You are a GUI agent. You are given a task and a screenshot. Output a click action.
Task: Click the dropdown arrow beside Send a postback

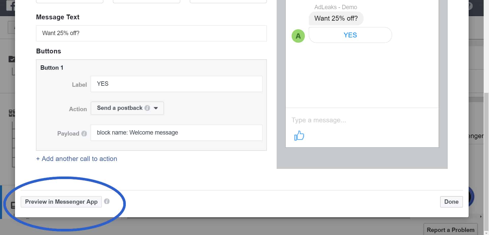click(x=156, y=108)
